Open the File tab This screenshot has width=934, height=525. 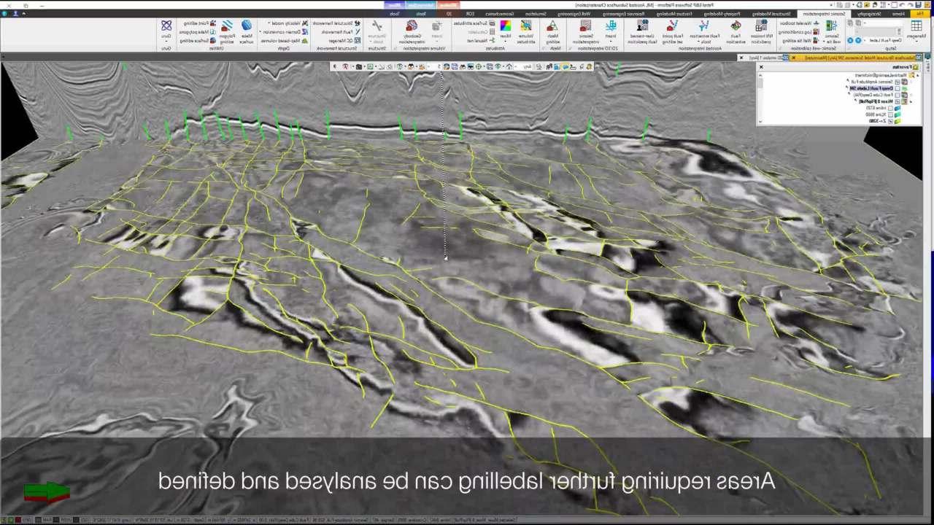click(x=920, y=14)
